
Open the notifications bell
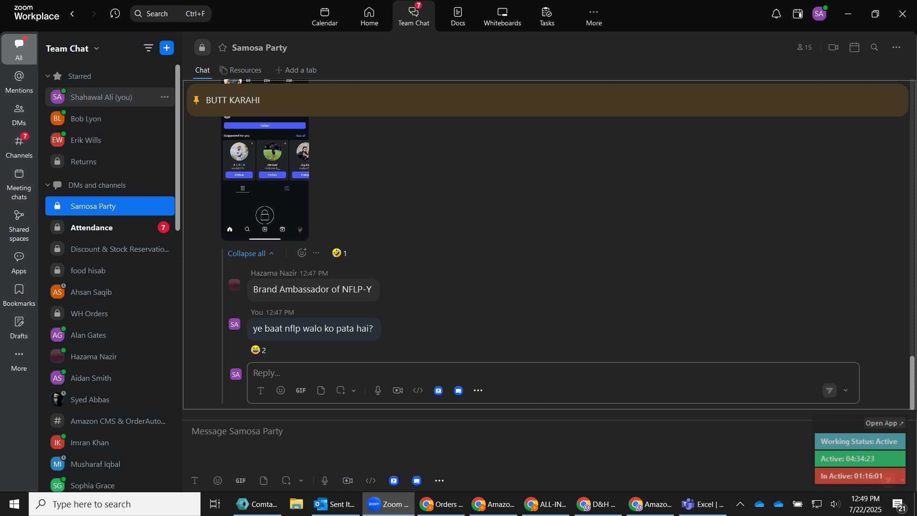[x=776, y=14]
